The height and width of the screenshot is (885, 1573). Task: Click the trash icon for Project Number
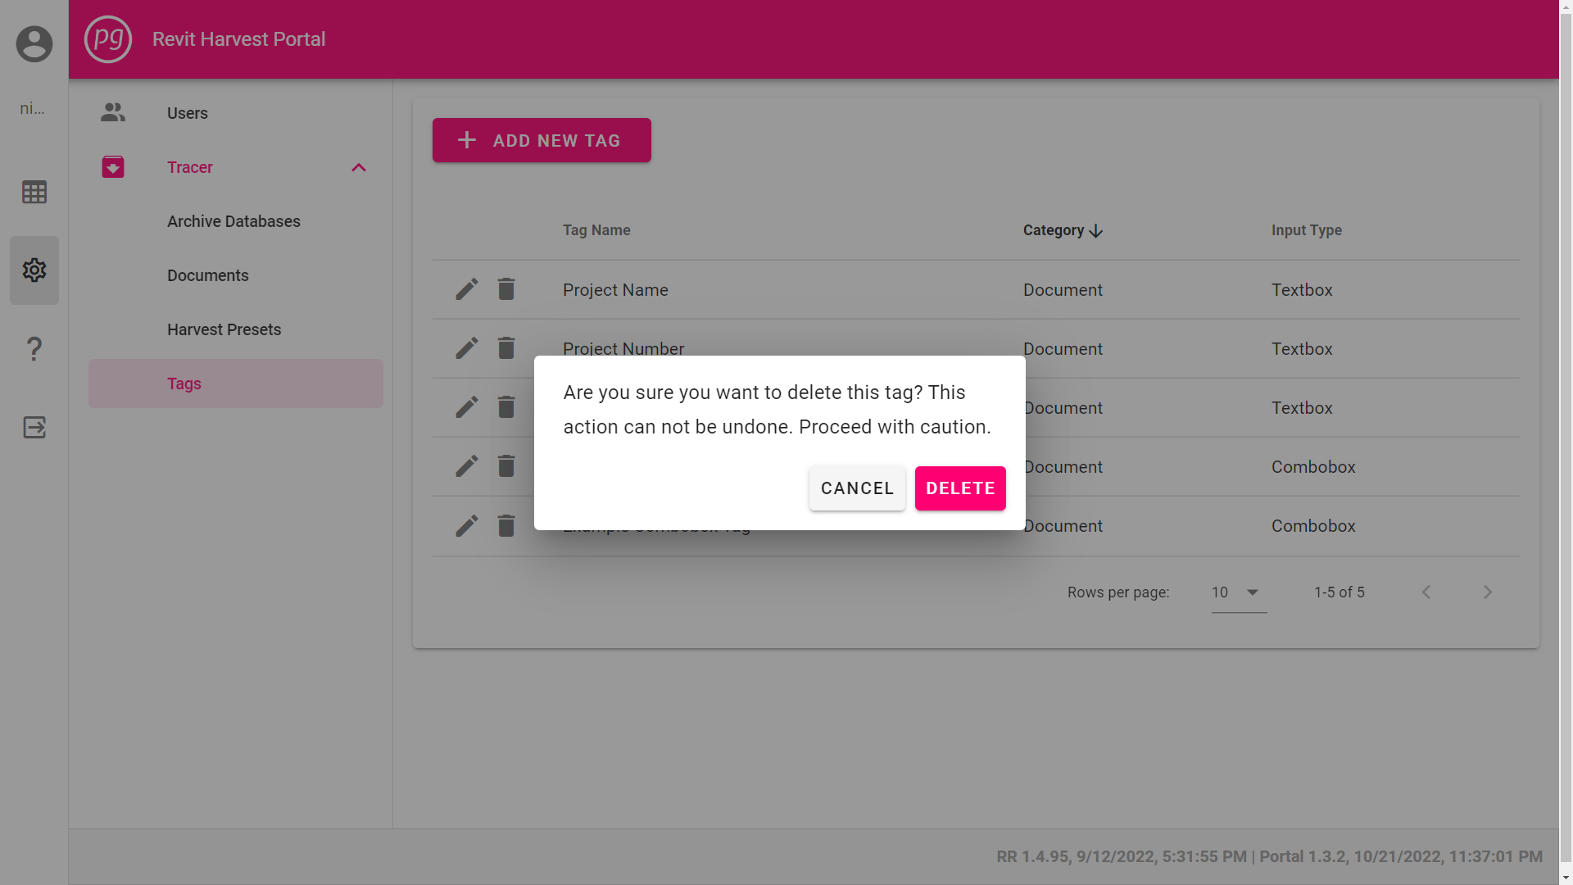click(505, 348)
